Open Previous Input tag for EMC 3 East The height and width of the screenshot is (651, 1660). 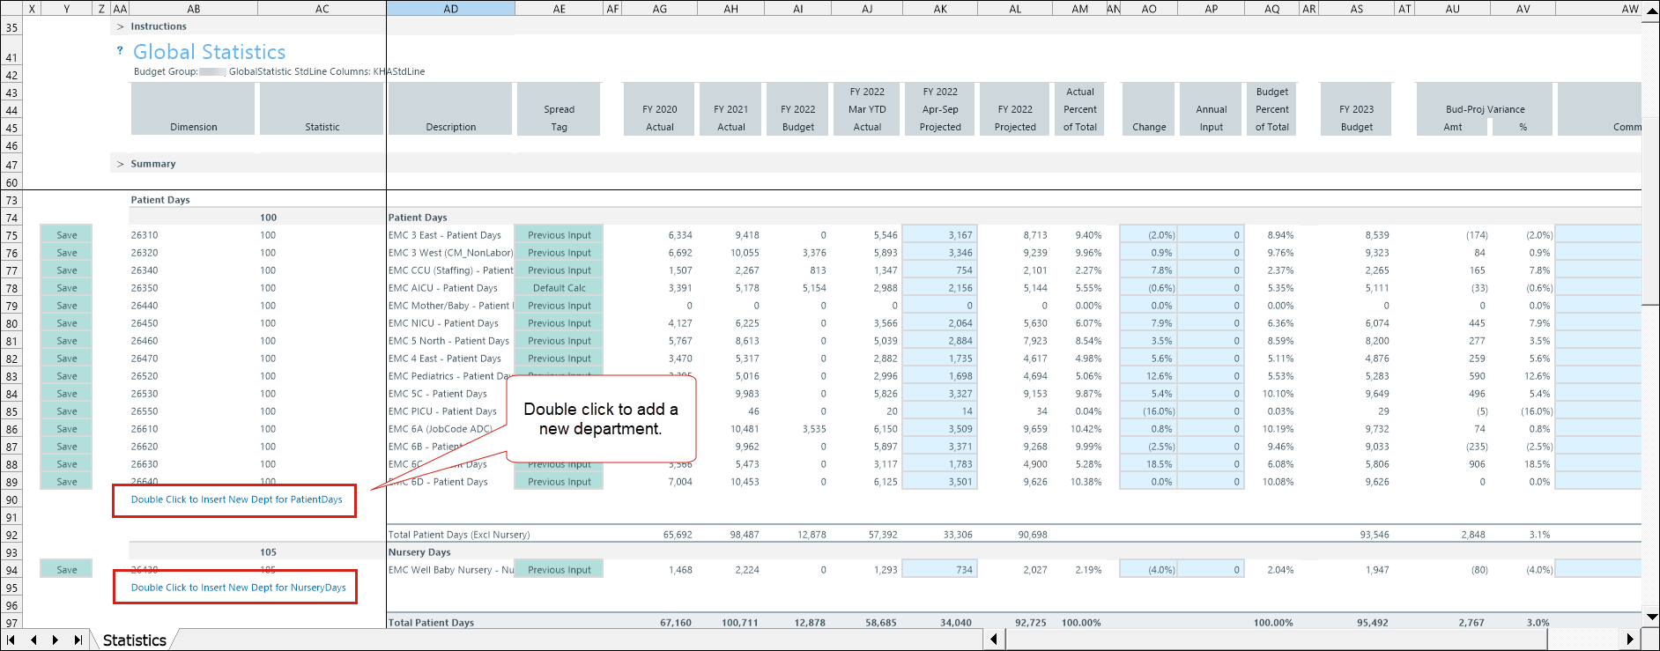click(559, 235)
